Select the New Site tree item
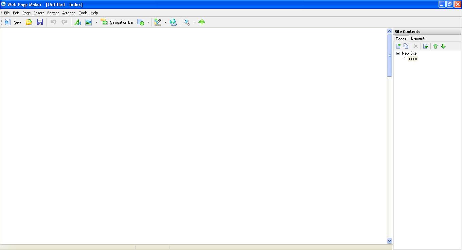Image resolution: width=462 pixels, height=250 pixels. pyautogui.click(x=409, y=53)
